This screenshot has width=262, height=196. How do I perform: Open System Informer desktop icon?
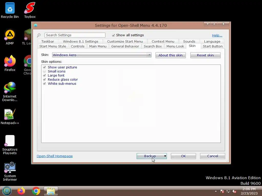point(10,171)
